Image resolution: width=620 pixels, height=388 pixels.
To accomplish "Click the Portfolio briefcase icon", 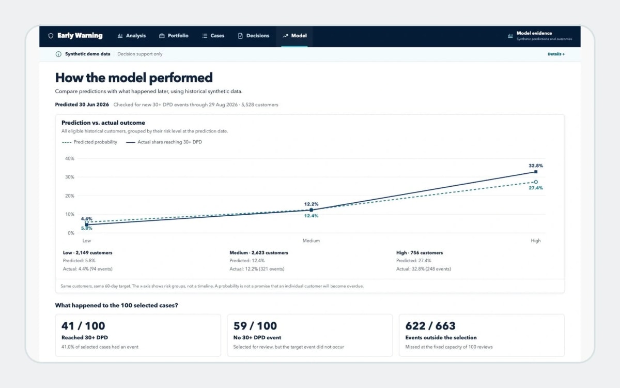I will pos(162,36).
